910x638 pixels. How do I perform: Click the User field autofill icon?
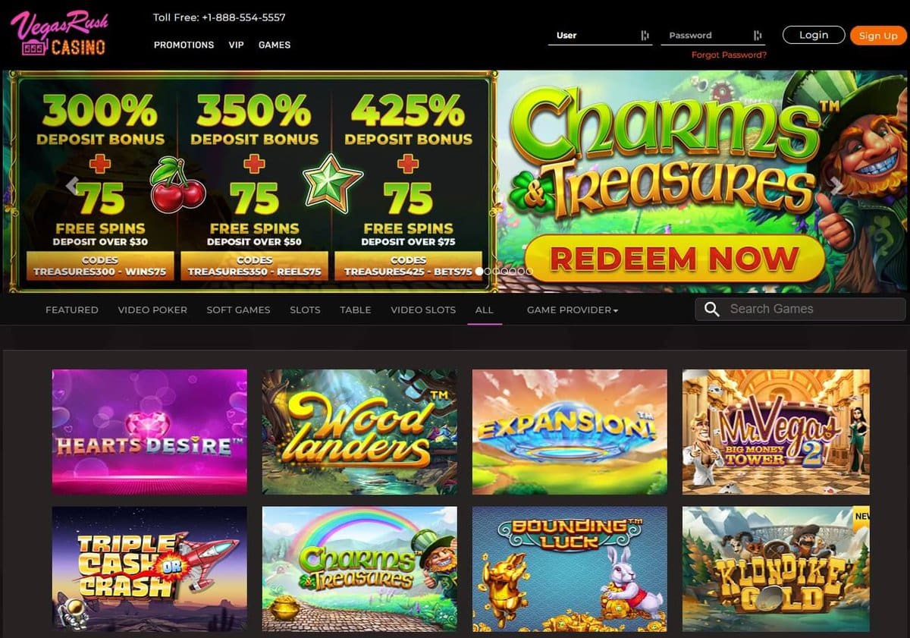pyautogui.click(x=645, y=35)
